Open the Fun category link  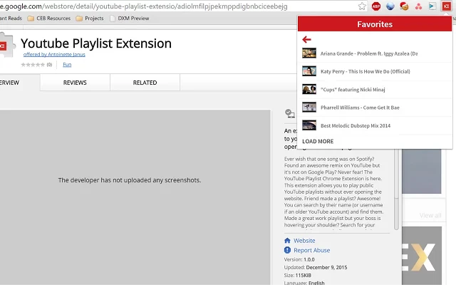click(67, 65)
